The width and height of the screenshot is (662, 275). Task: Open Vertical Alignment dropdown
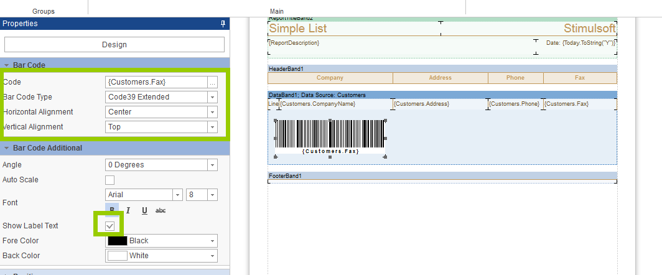click(212, 127)
